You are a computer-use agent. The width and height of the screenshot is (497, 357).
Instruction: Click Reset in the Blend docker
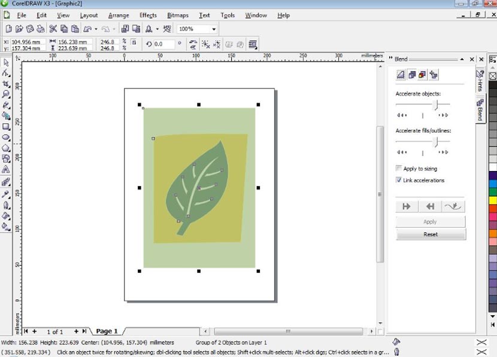pos(430,234)
